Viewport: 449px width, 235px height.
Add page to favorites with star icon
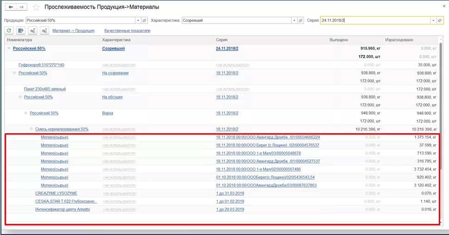coord(36,7)
